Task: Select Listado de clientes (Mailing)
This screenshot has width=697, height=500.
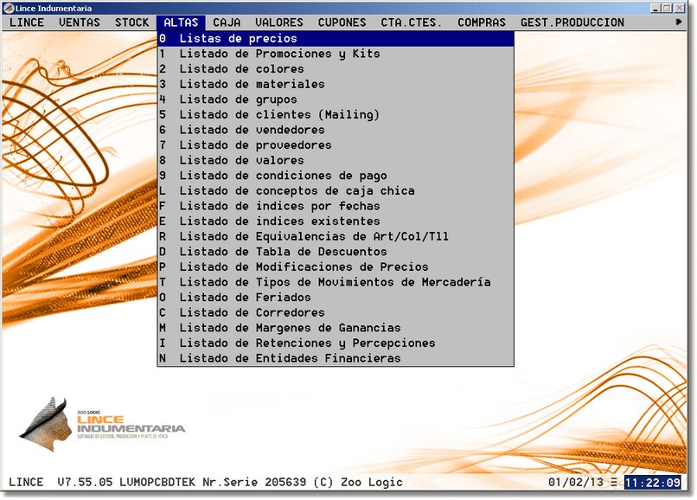Action: point(336,115)
